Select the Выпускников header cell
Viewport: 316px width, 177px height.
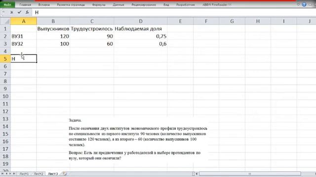coord(53,29)
